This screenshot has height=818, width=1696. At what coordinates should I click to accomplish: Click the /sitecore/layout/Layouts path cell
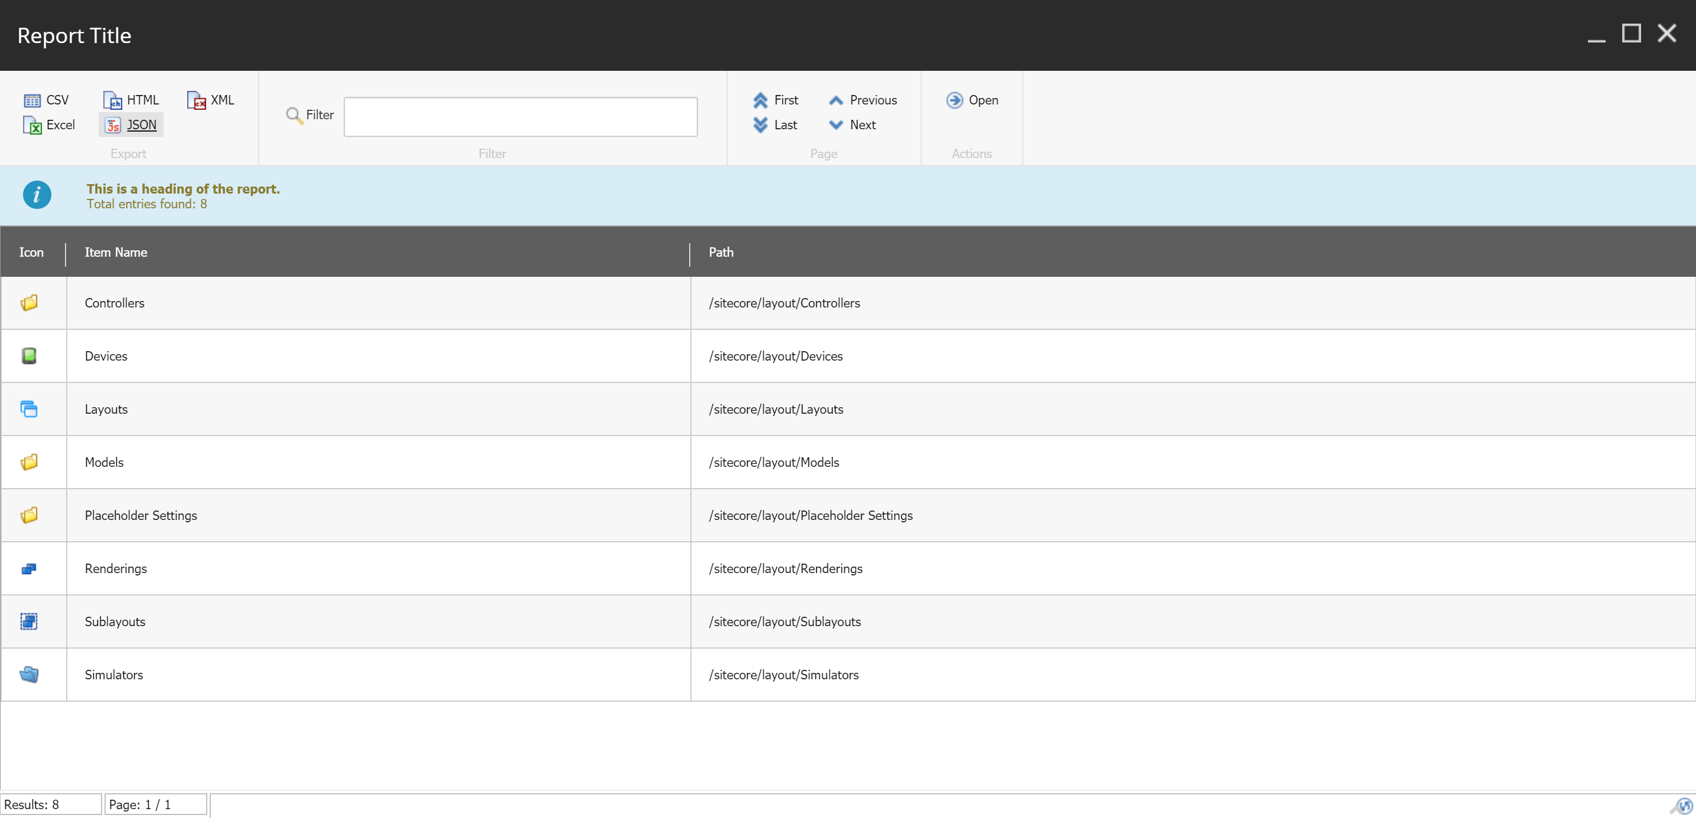point(1193,408)
